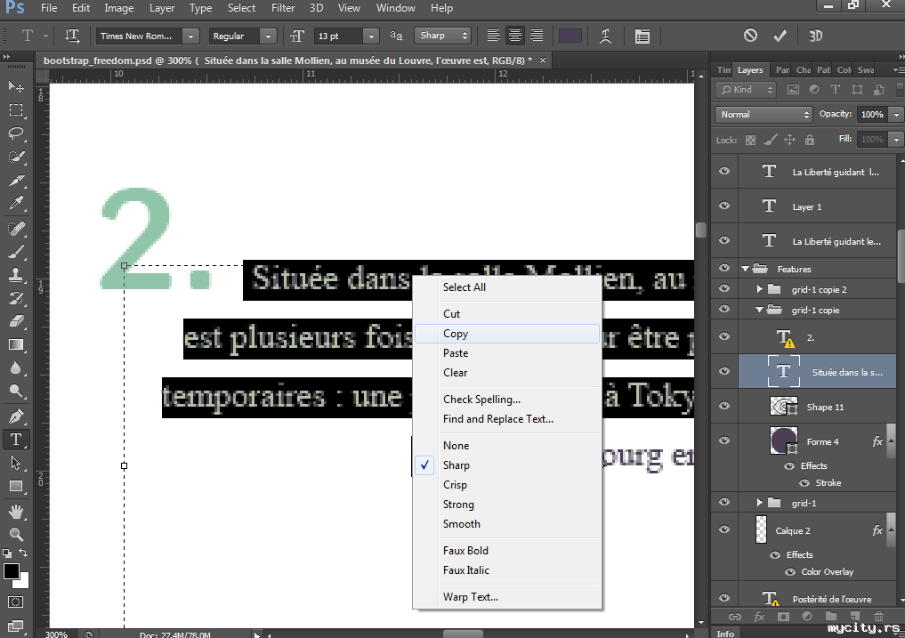
Task: Open the blend mode dropdown set to Normal
Action: 764,115
